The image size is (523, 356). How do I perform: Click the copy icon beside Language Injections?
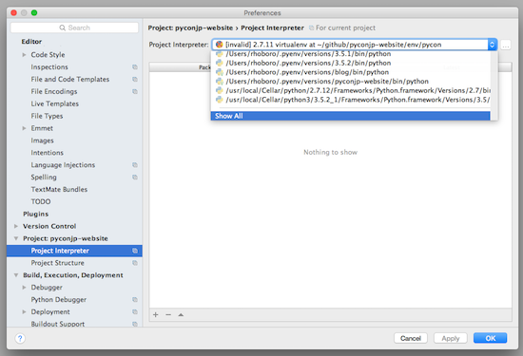point(135,165)
